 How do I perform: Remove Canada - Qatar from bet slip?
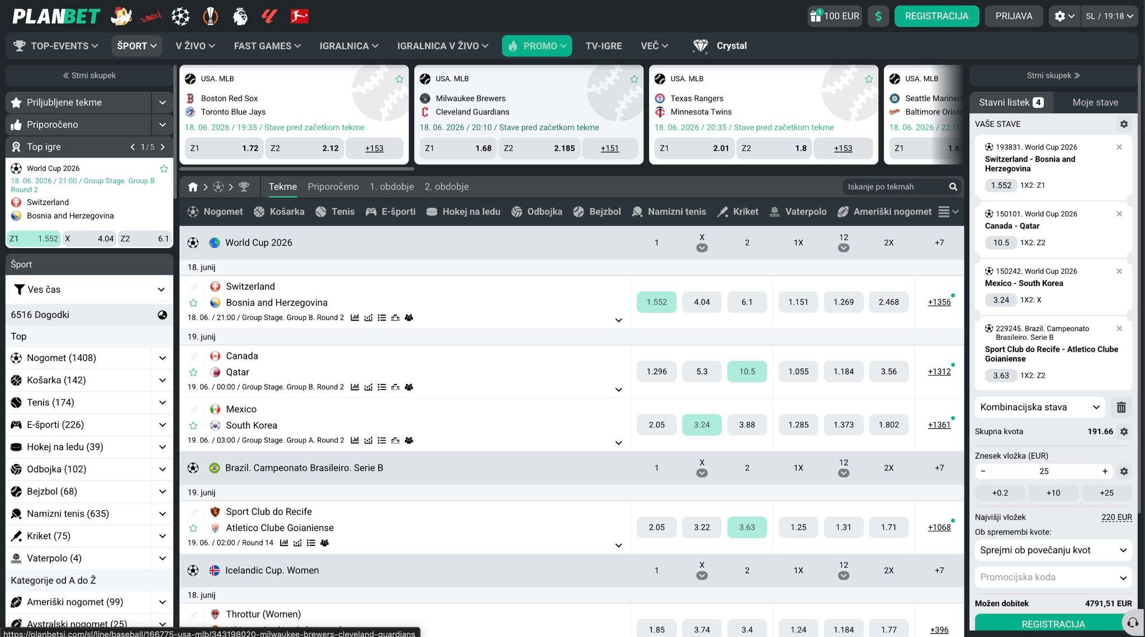pos(1119,213)
